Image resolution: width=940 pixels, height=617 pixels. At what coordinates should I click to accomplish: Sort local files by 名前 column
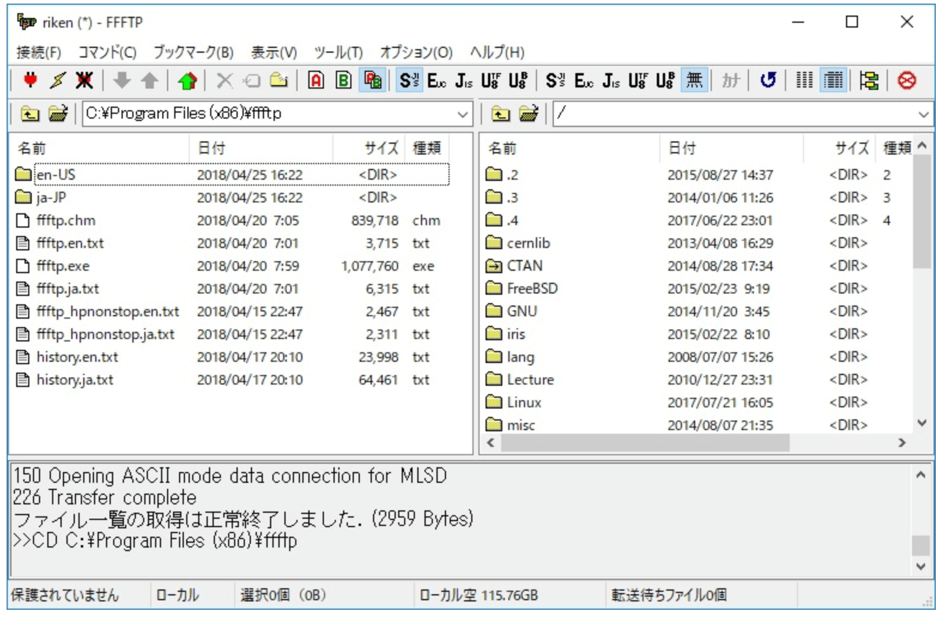tap(99, 148)
